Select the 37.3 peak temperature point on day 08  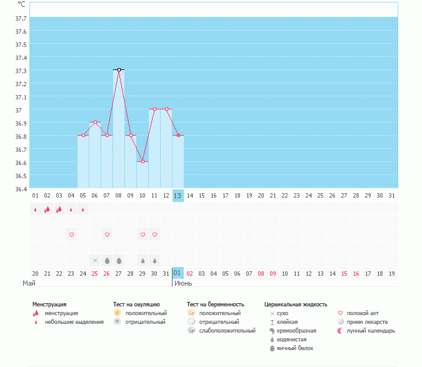pyautogui.click(x=119, y=69)
